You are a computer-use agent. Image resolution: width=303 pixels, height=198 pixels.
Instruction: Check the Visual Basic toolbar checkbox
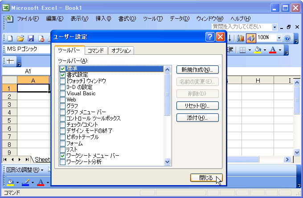pyautogui.click(x=62, y=93)
